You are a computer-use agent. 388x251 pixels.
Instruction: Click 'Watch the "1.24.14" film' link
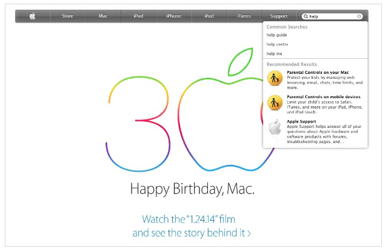click(189, 219)
